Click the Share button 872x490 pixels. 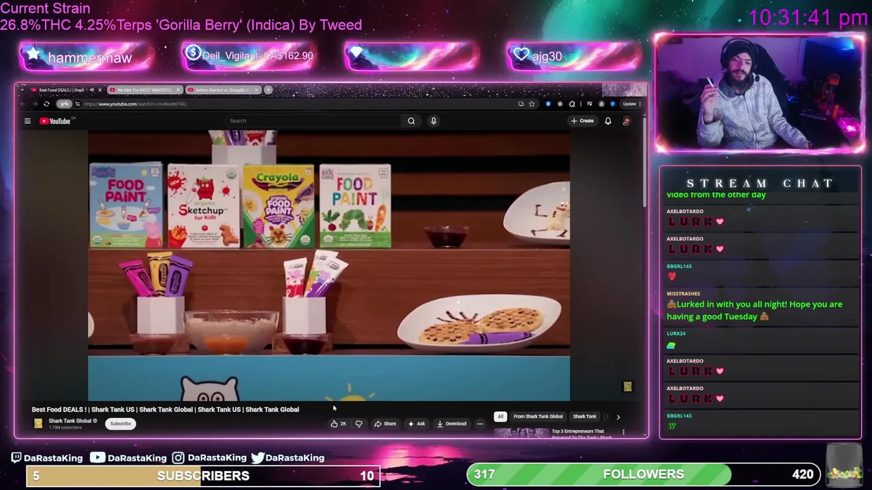click(385, 423)
